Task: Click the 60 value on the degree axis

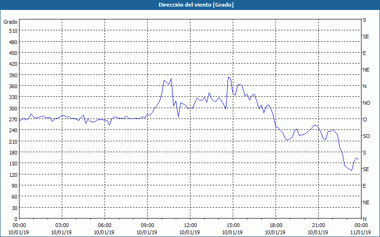Action: coord(15,197)
